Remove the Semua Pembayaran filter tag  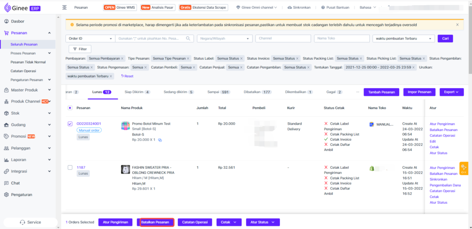[x=122, y=58]
